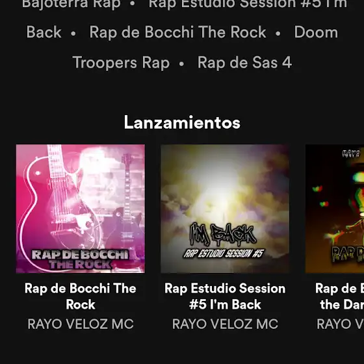Screen dimensions: 364x364
Task: Open the I'm Back cloudy album cover
Action: pyautogui.click(x=225, y=209)
